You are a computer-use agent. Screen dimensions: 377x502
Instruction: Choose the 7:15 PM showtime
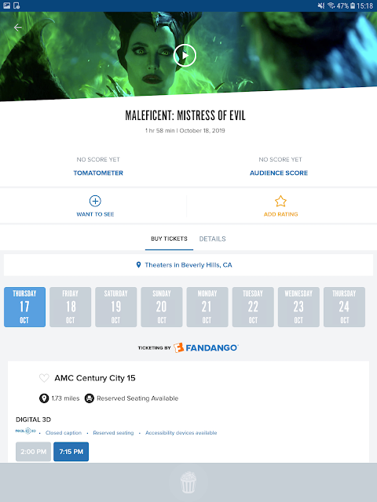click(71, 452)
